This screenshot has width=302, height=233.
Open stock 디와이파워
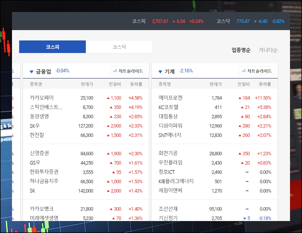tap(170, 126)
